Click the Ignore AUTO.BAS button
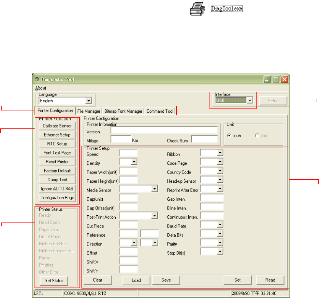 tap(57, 189)
